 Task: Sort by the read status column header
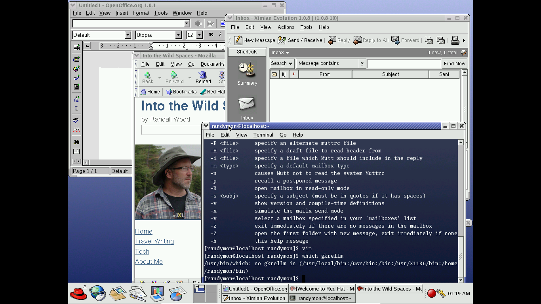274,74
